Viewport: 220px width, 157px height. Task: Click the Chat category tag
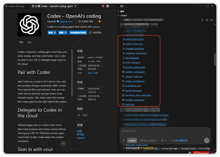pyautogui.click(x=84, y=115)
